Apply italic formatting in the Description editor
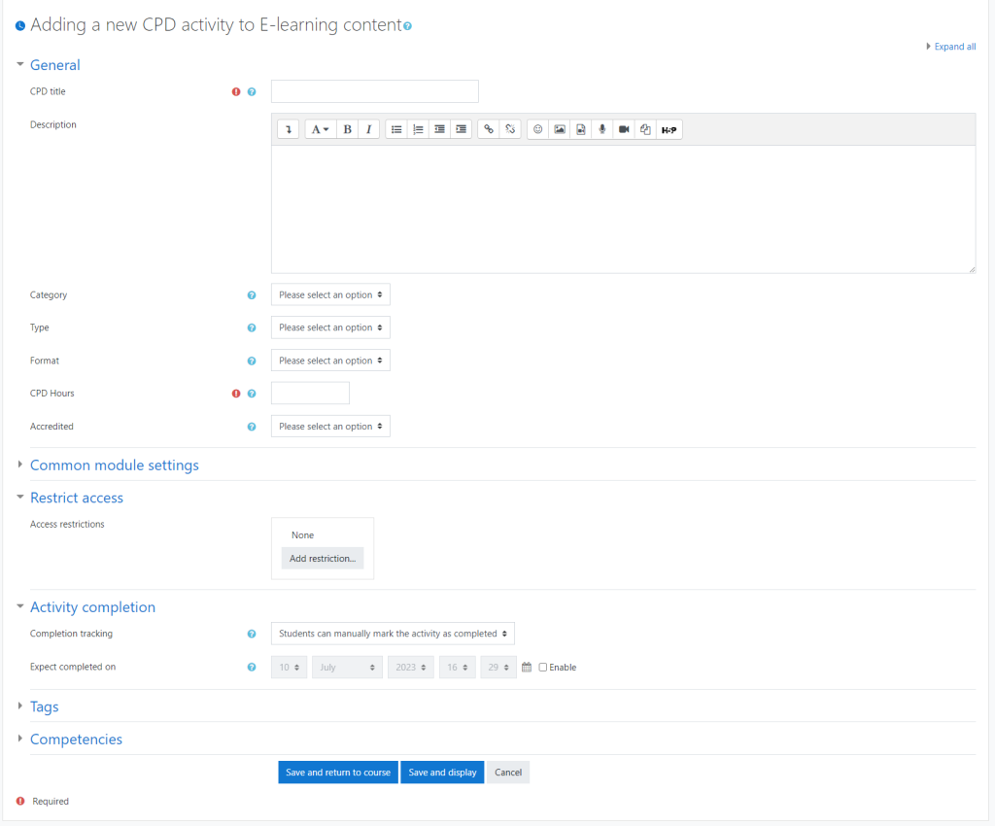Screen dimensions: 995x826 click(x=368, y=129)
